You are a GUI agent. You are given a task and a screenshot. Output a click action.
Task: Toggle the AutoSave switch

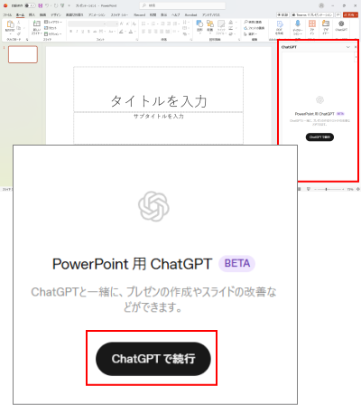30,5
